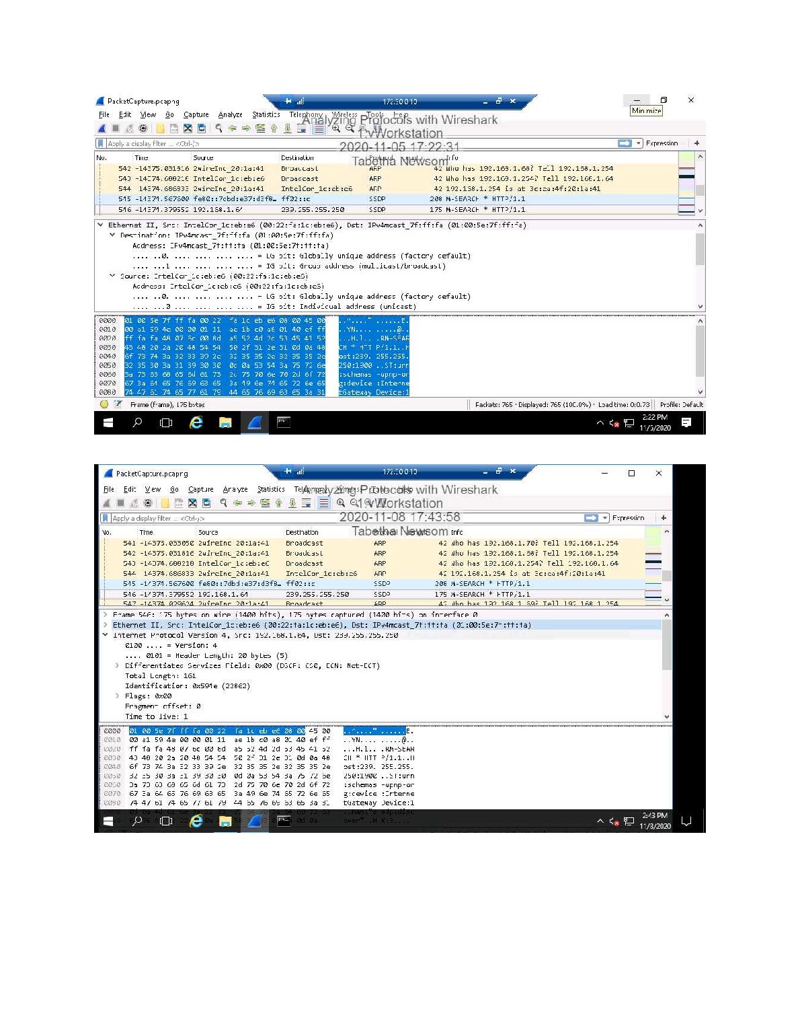This screenshot has height=1036, width=800.
Task: Find a packet in the upper Wireshark toolbar
Action: [x=218, y=128]
